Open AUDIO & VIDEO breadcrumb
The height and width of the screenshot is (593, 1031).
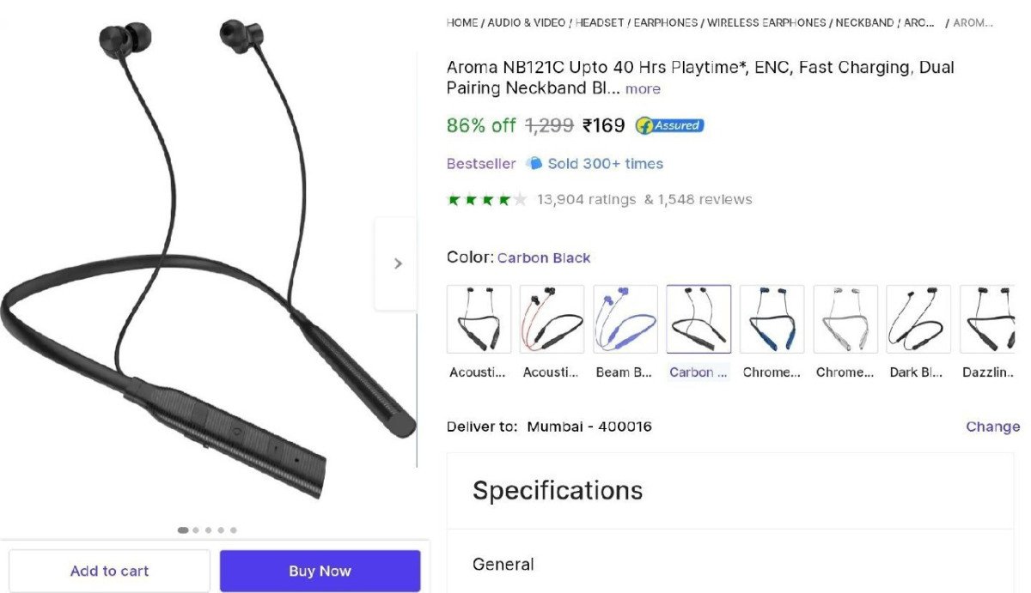(x=527, y=23)
